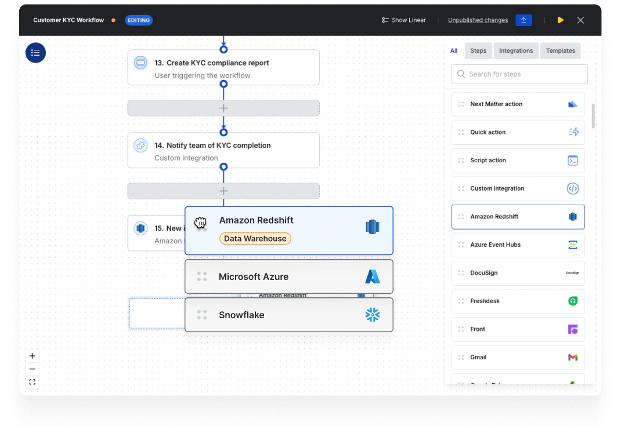Zoom out on the canvas
Viewport: 621px width, 426px height.
(33, 369)
